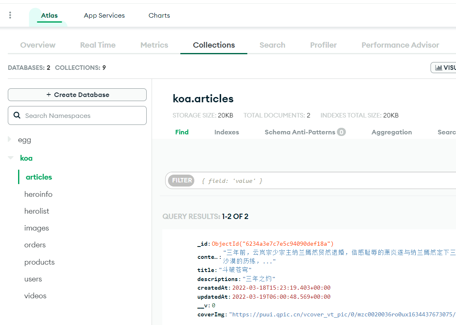This screenshot has height=325, width=456.
Task: Click the three-dot vertical menu icon
Action: pyautogui.click(x=10, y=15)
